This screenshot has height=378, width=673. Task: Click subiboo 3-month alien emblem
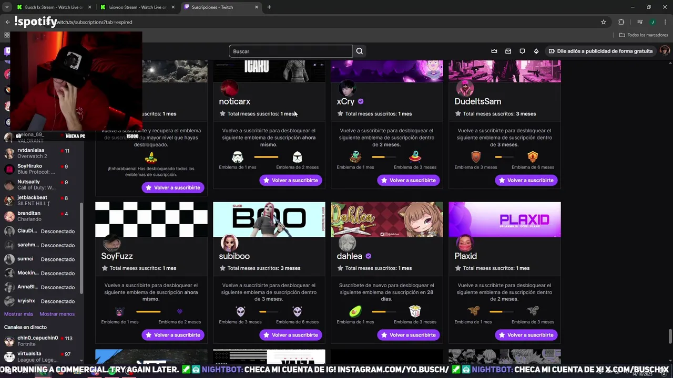coord(240,311)
